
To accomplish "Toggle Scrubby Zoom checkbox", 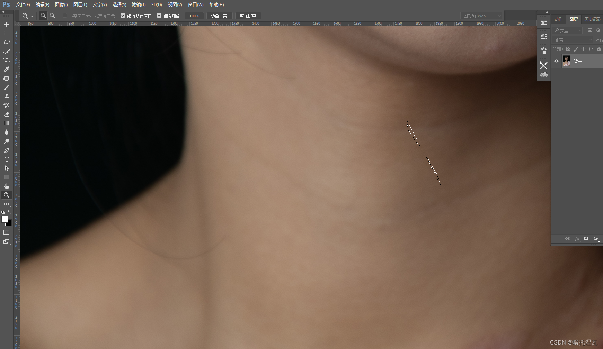I will coord(159,16).
